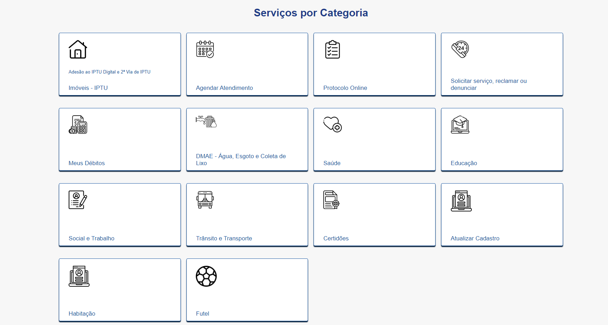608x325 pixels.
Task: Click 'Adesão ao IPTU Digital e 2ª Via de IPTU'
Action: [x=109, y=72]
